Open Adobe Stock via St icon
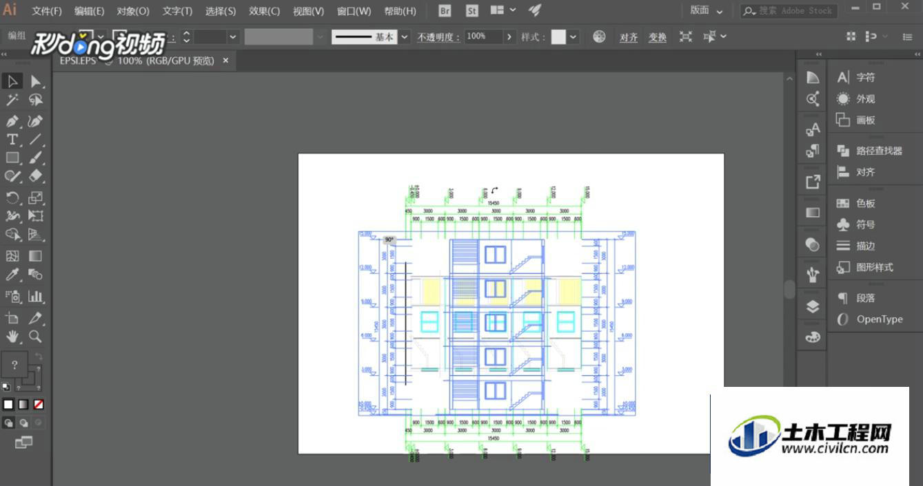 coord(471,11)
